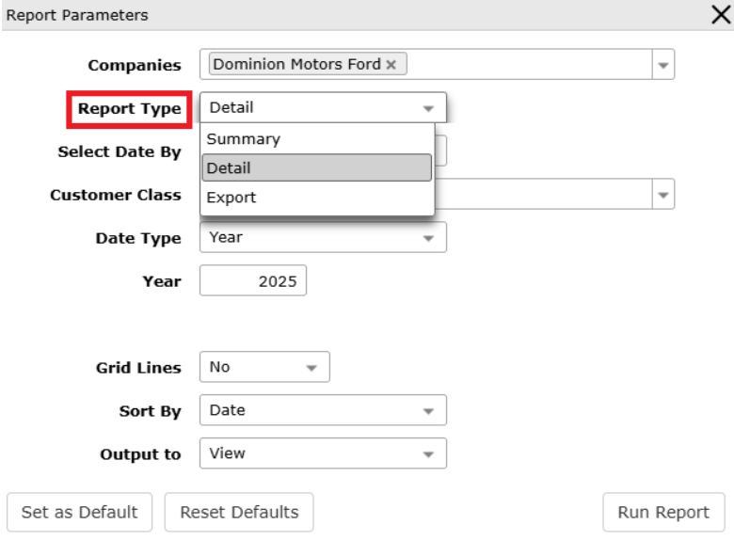Choose Detail from Report Type list
This screenshot has height=540, width=734.
click(x=317, y=167)
